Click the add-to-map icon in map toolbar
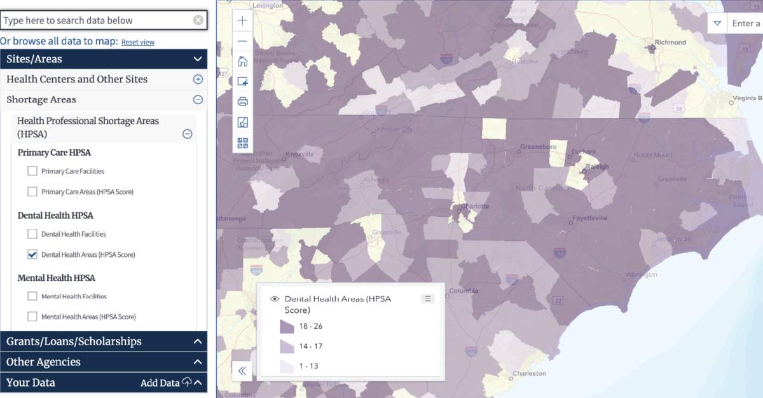Image resolution: width=763 pixels, height=398 pixels. pos(242,81)
